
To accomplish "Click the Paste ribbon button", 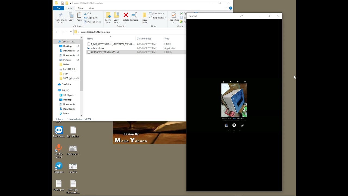I will pyautogui.click(x=79, y=17).
